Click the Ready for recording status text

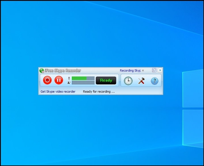[x=99, y=92]
